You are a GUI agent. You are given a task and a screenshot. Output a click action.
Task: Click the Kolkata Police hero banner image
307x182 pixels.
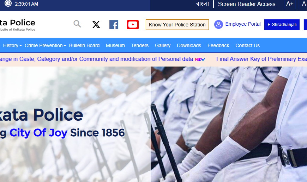[x=153, y=124]
